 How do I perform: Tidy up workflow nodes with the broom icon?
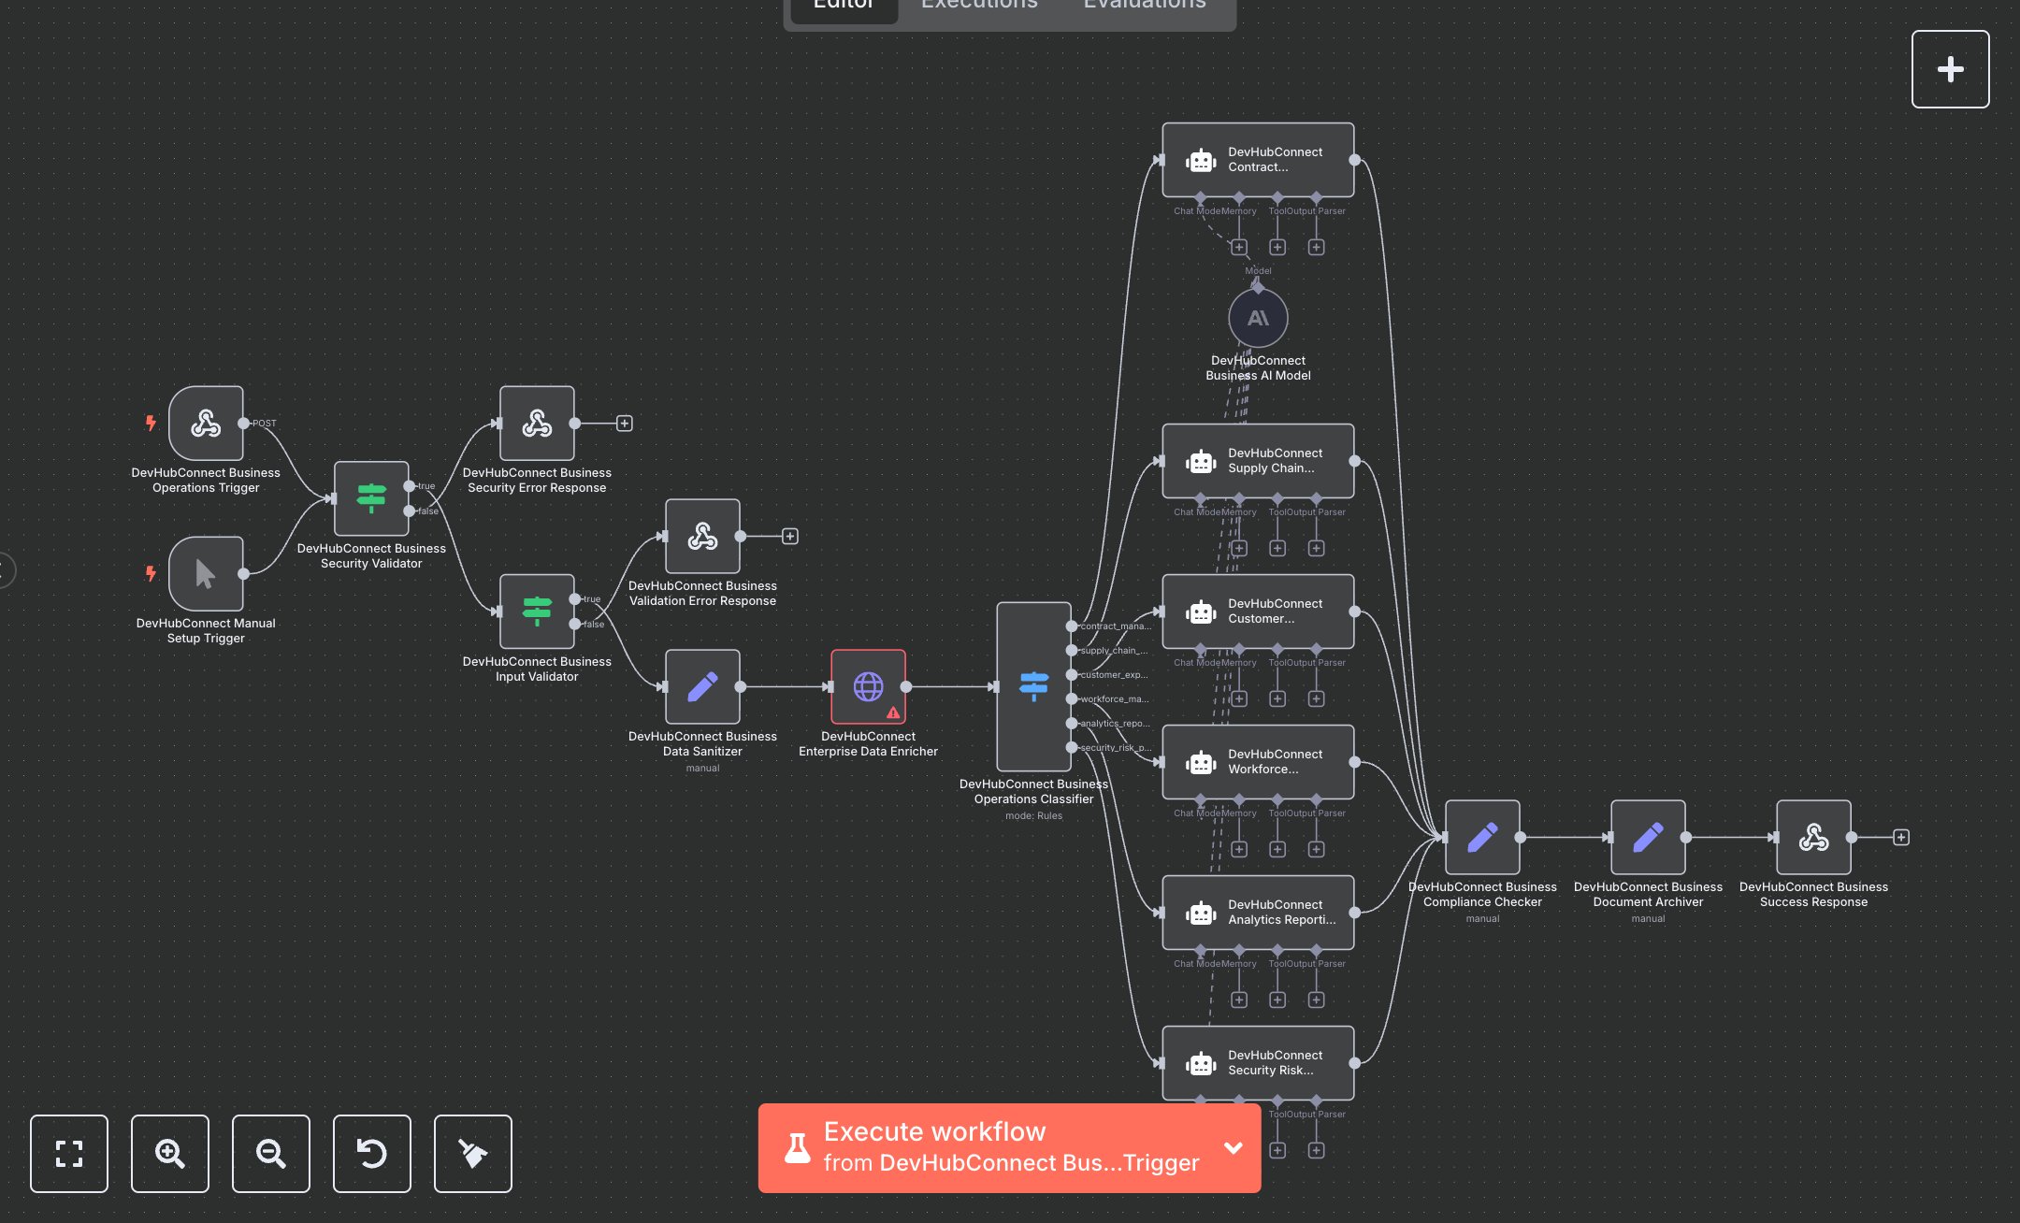(x=473, y=1154)
